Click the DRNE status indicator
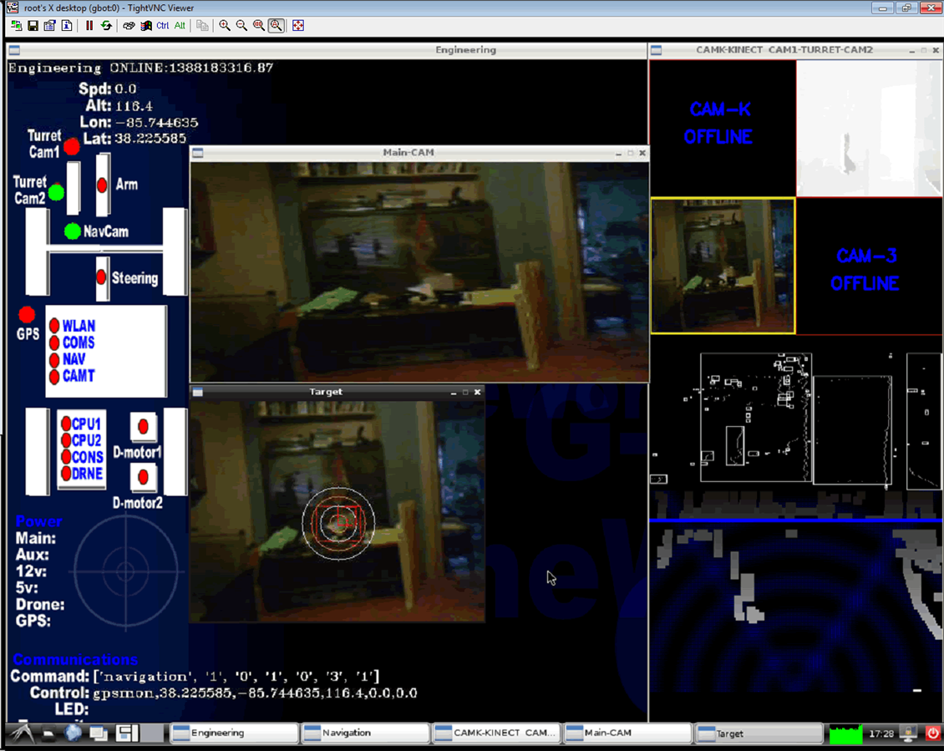The height and width of the screenshot is (751, 944). pos(66,474)
